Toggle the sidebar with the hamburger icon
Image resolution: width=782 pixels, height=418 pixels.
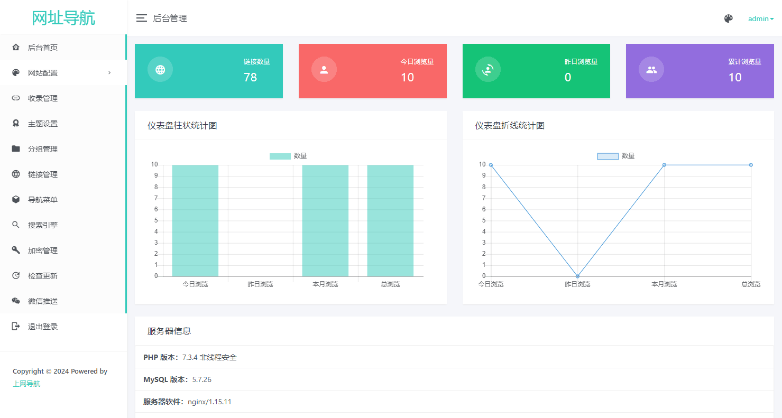[141, 18]
